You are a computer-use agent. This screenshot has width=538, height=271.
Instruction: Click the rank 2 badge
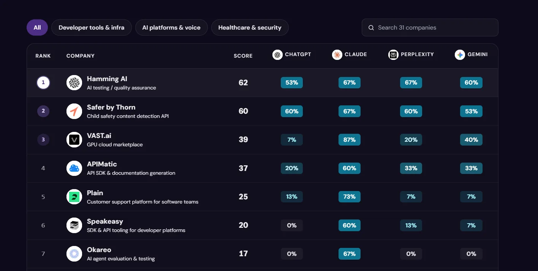coord(43,111)
